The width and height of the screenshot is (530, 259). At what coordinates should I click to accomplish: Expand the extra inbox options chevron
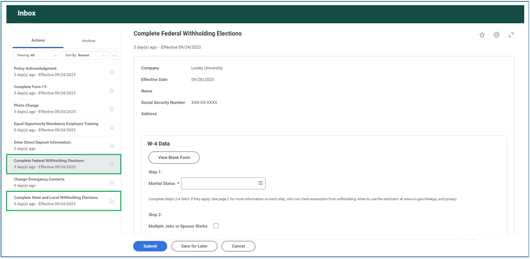114,56
